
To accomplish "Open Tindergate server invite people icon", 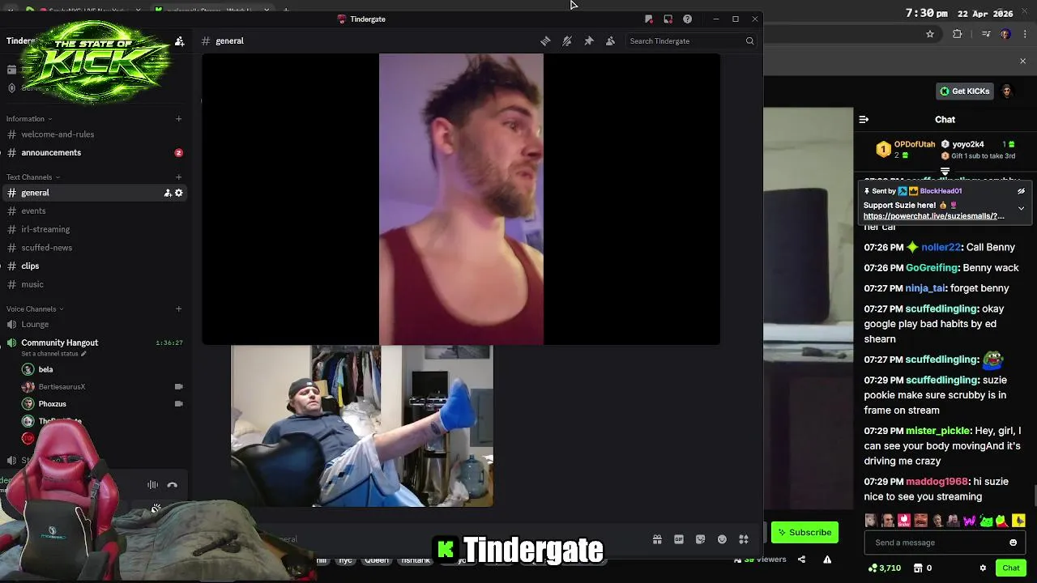I will pos(180,41).
